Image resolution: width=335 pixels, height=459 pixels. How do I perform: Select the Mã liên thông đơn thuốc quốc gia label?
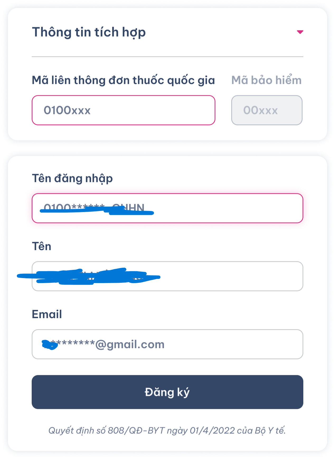tap(123, 80)
